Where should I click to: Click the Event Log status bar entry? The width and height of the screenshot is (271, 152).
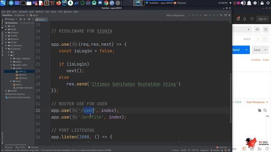point(221,147)
